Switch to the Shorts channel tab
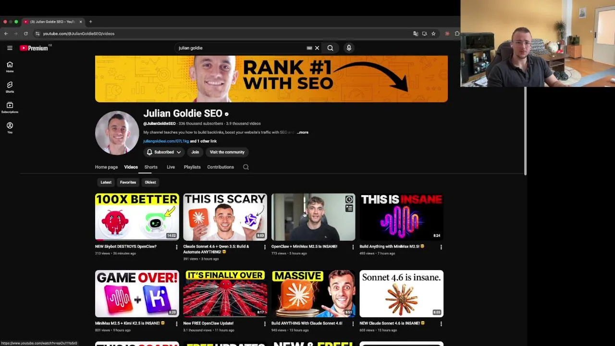The height and width of the screenshot is (346, 615). [151, 167]
